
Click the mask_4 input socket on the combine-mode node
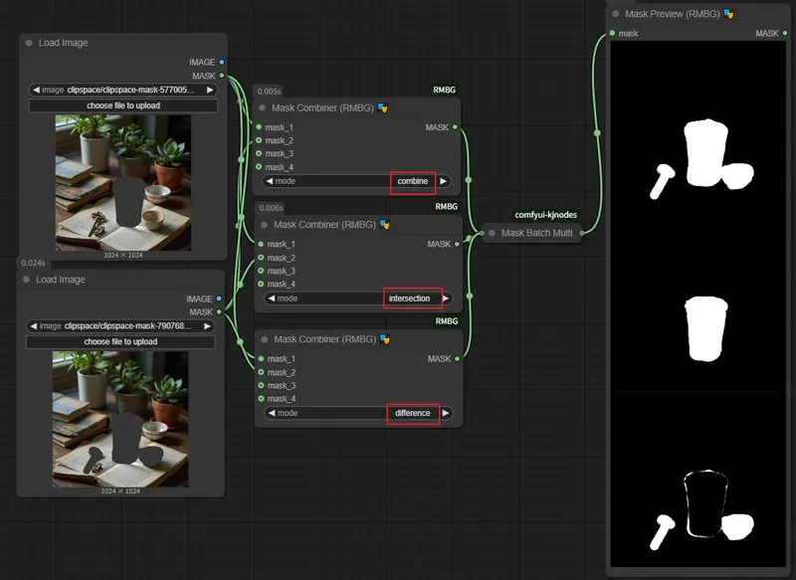tap(259, 167)
